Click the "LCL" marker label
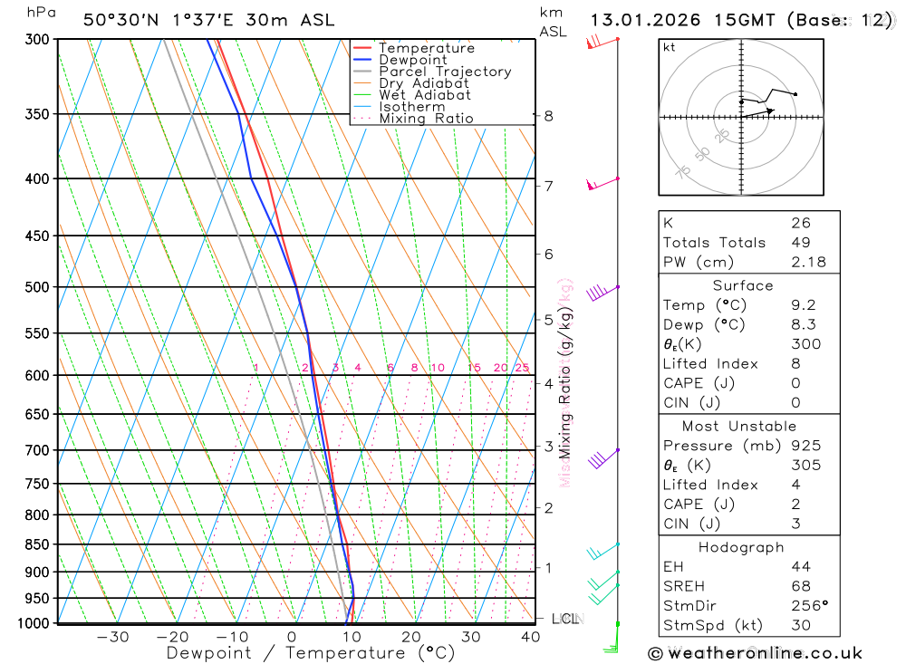 pos(565,619)
